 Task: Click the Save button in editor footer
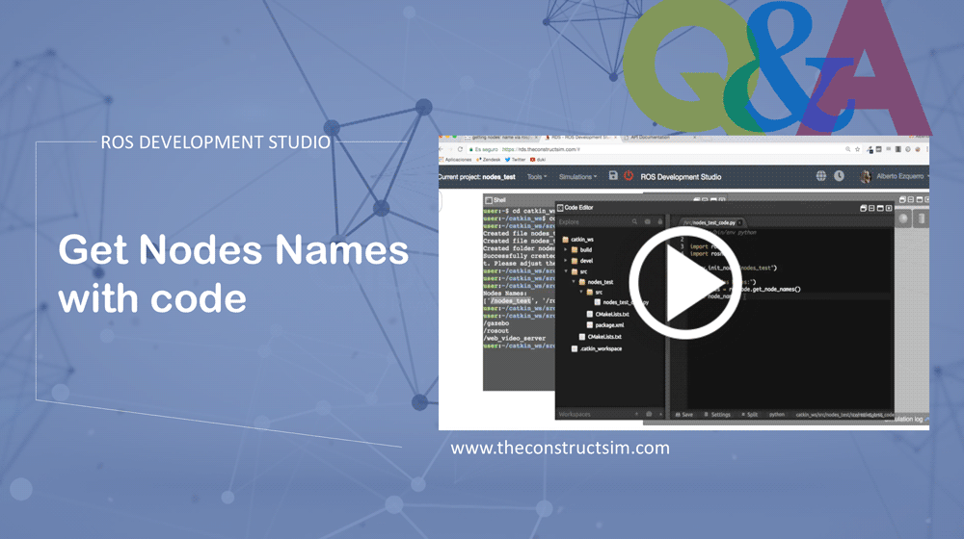pyautogui.click(x=683, y=415)
